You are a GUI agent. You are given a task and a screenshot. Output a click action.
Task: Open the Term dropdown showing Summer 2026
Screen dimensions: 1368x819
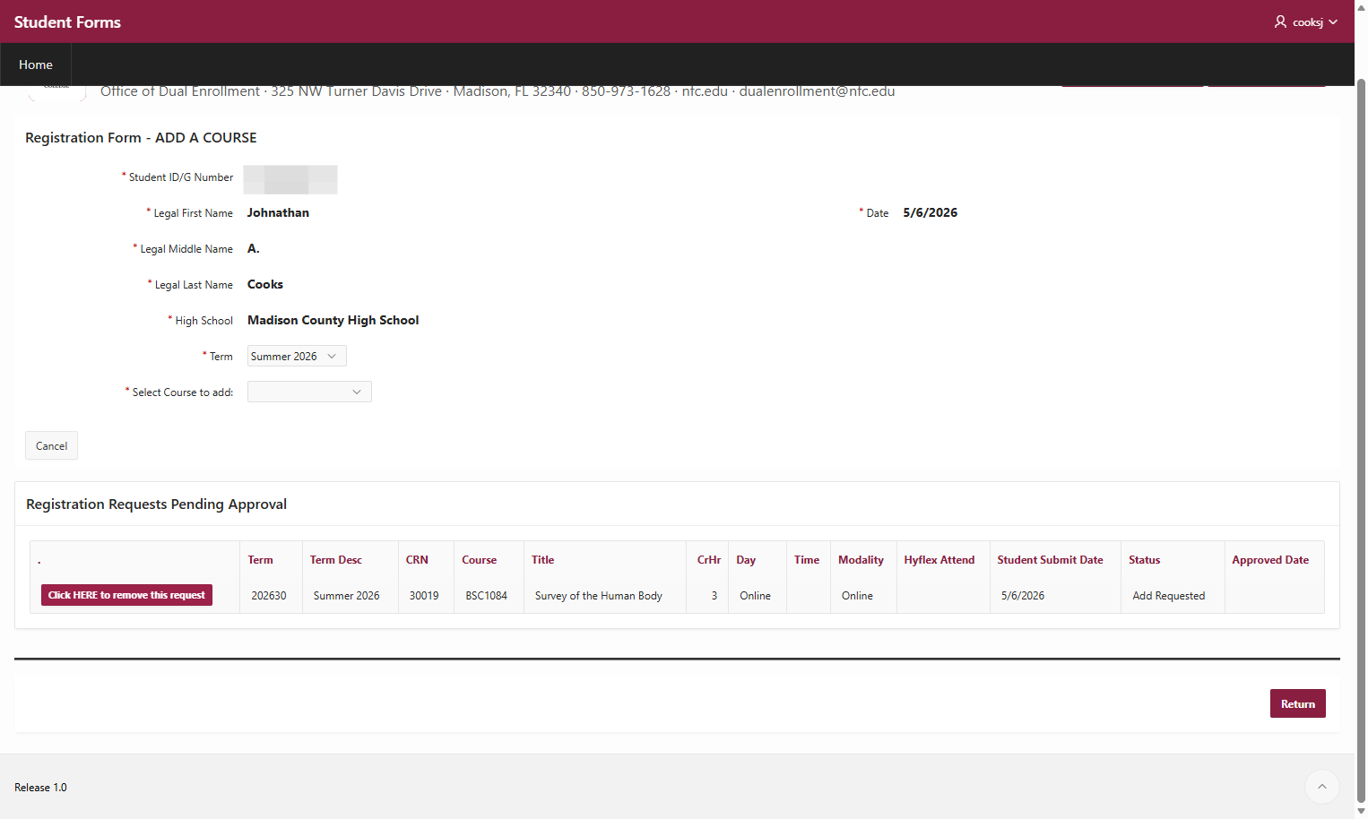tap(297, 356)
